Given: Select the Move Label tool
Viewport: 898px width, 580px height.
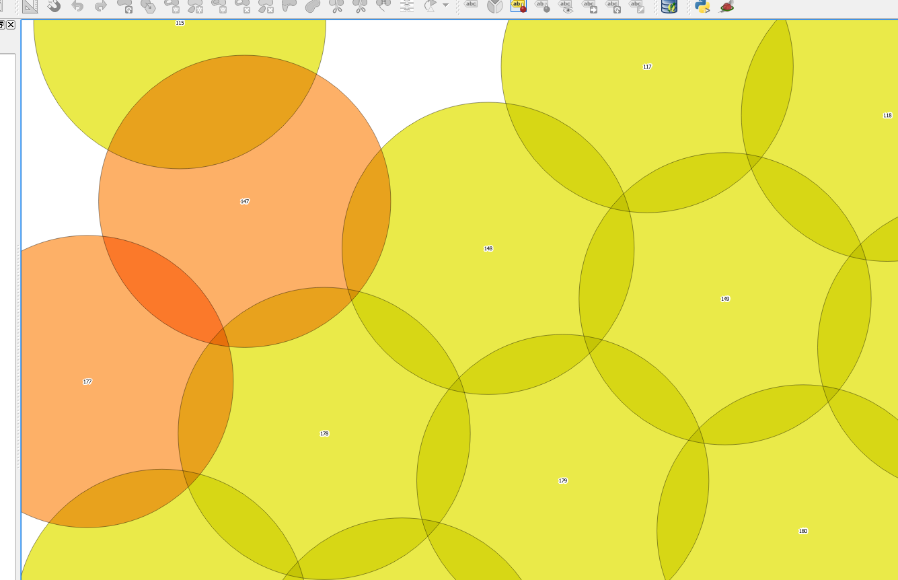Looking at the screenshot, I should [x=589, y=6].
